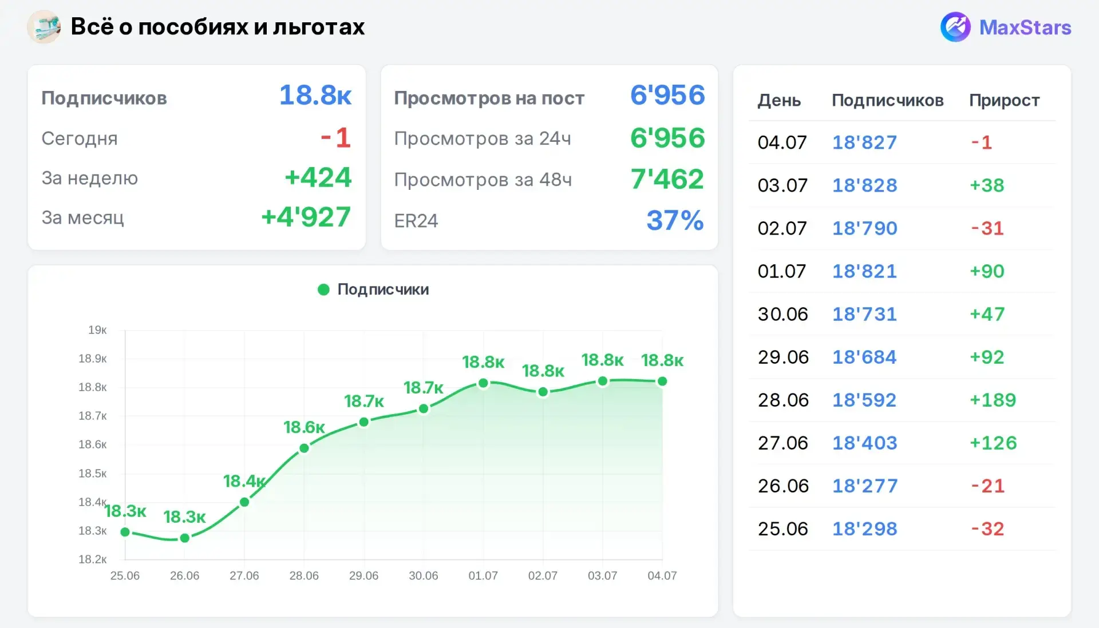Viewport: 1099px width, 628px height.
Task: Click the За неделю +424 value
Action: (318, 177)
